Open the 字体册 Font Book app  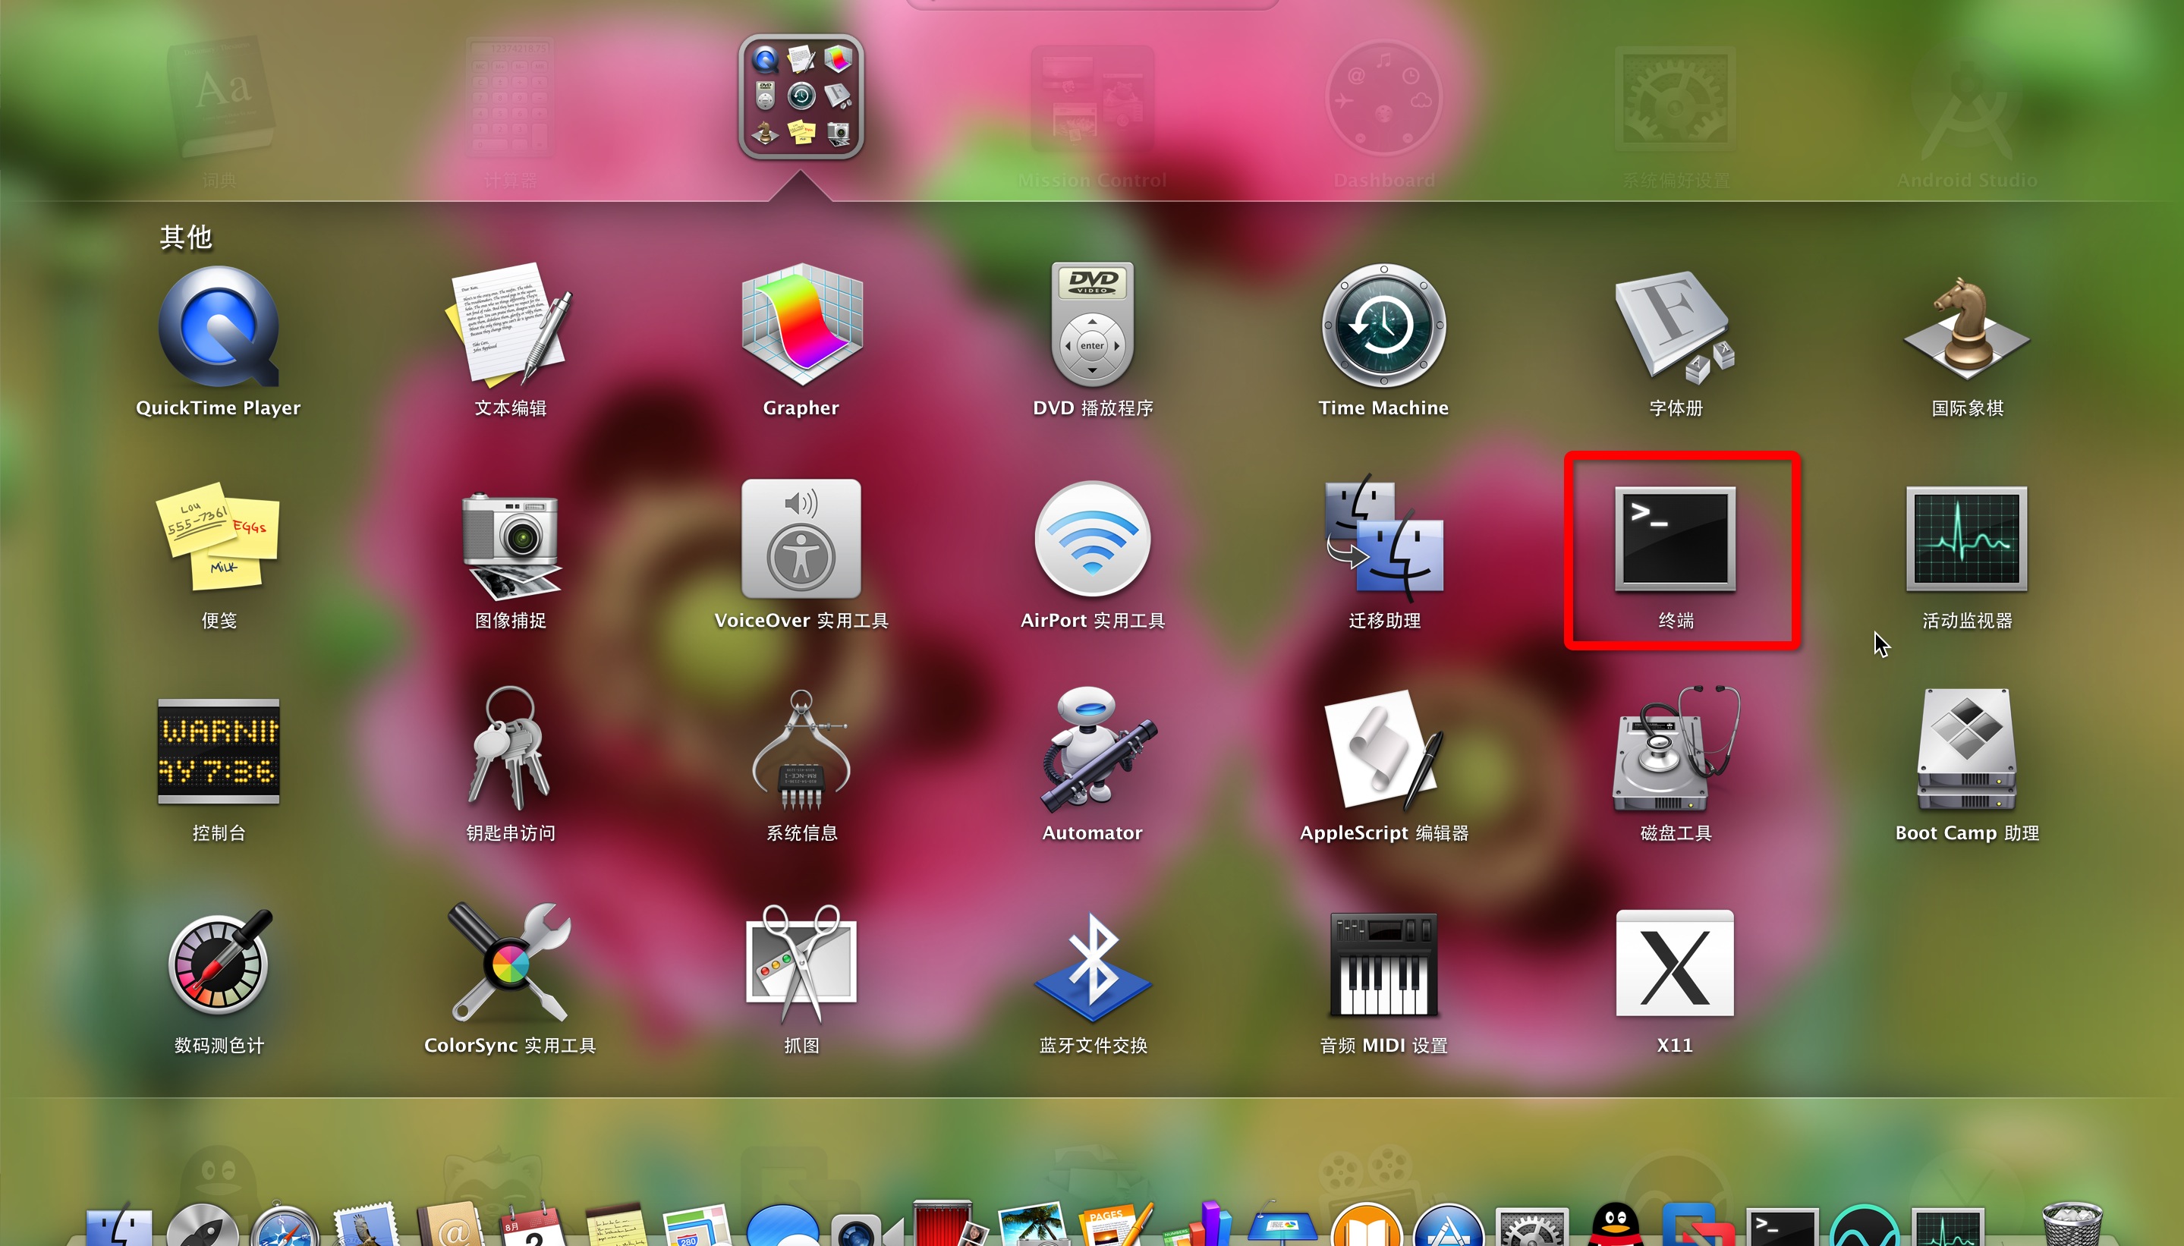tap(1676, 326)
